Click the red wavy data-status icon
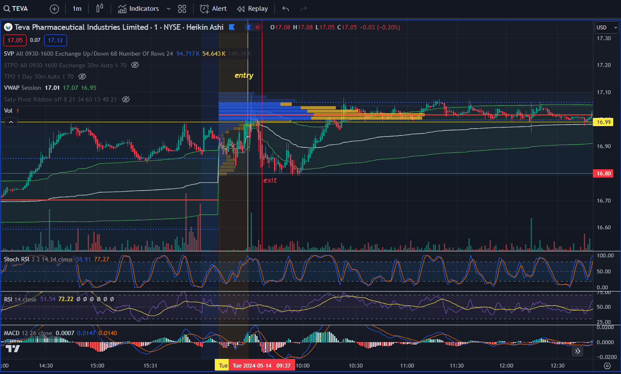Viewport: 621px width, 374px height. point(258,27)
